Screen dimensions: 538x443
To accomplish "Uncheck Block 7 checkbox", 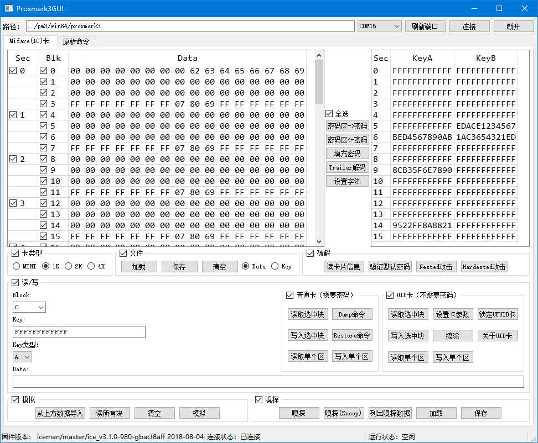I will [43, 147].
